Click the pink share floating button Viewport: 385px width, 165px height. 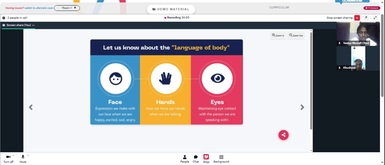tap(283, 135)
